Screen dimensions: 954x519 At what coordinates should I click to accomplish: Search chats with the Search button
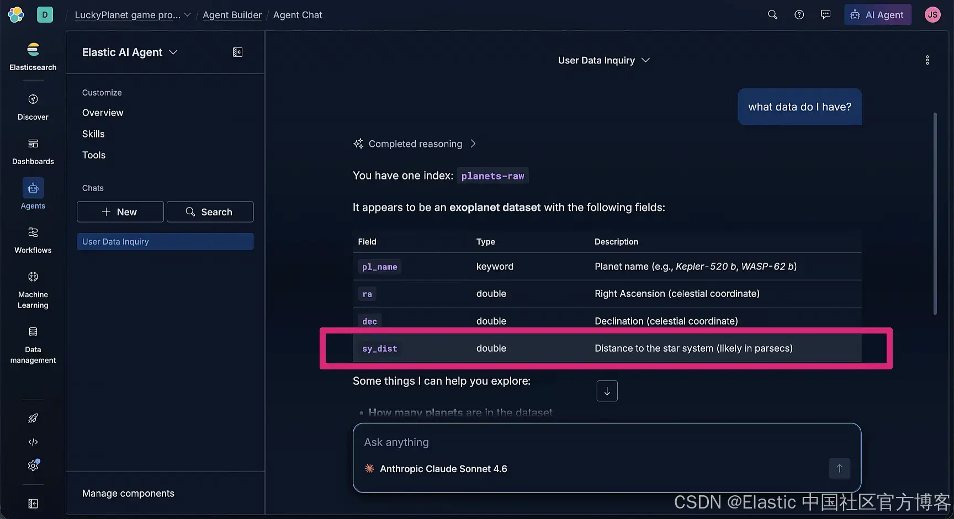[x=210, y=212]
